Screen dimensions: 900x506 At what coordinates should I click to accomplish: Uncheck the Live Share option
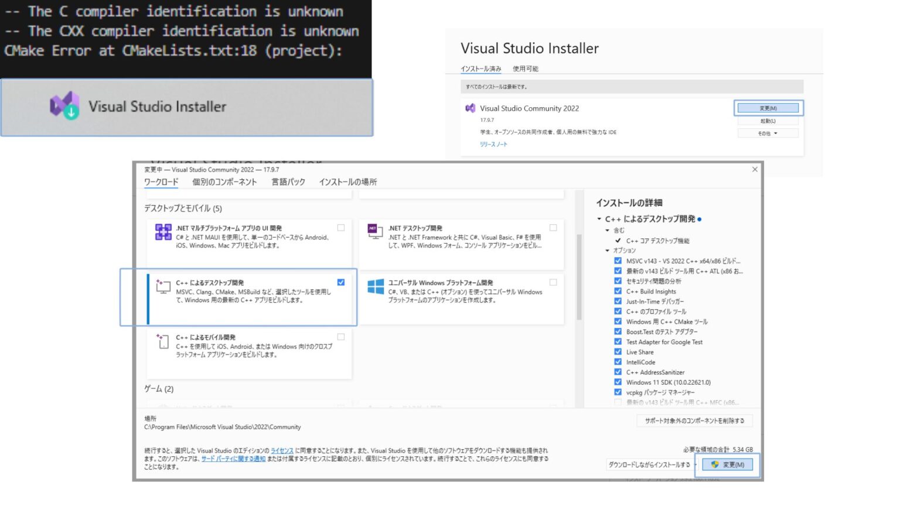point(618,351)
